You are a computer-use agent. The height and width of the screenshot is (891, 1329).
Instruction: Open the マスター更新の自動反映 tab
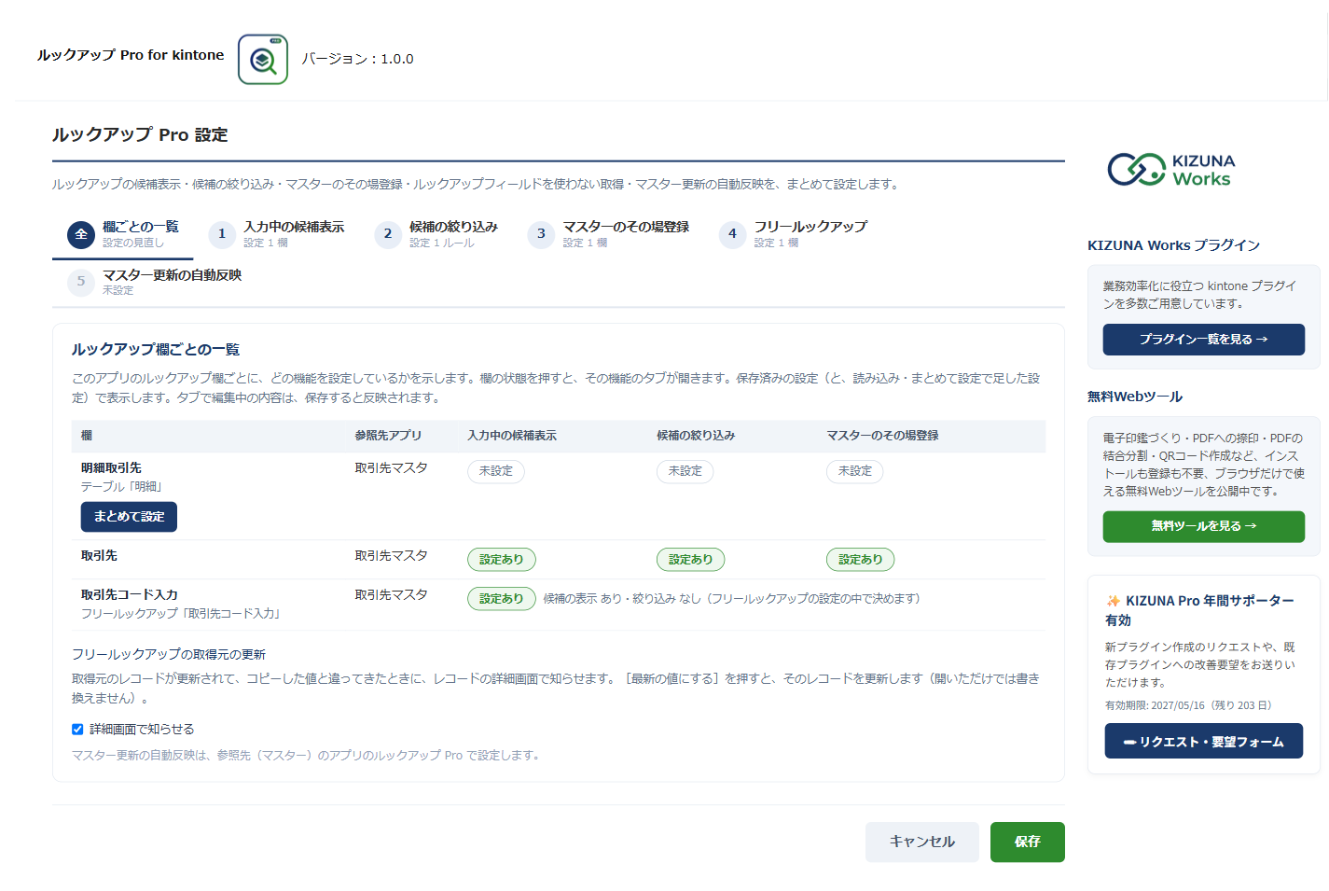tap(155, 282)
